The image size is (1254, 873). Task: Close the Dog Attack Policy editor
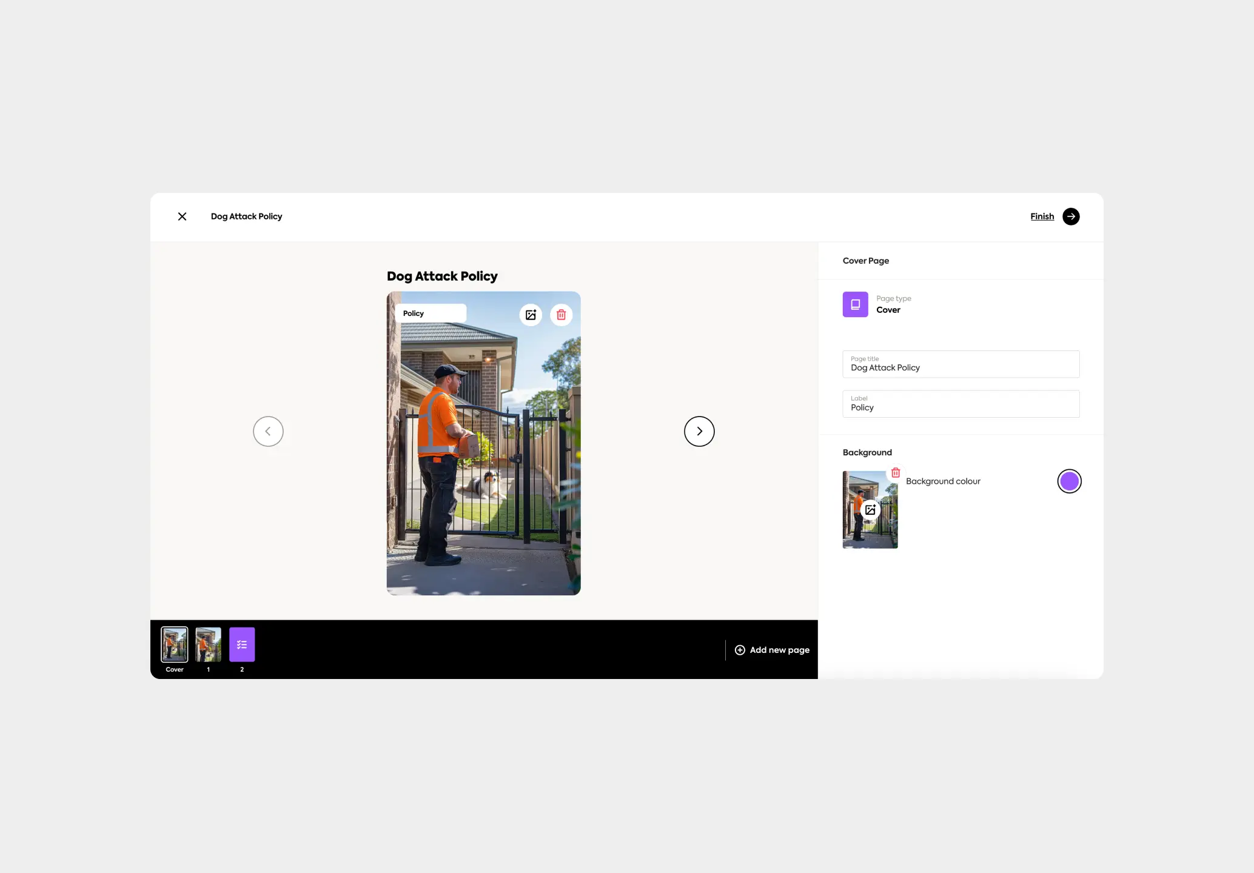(182, 216)
